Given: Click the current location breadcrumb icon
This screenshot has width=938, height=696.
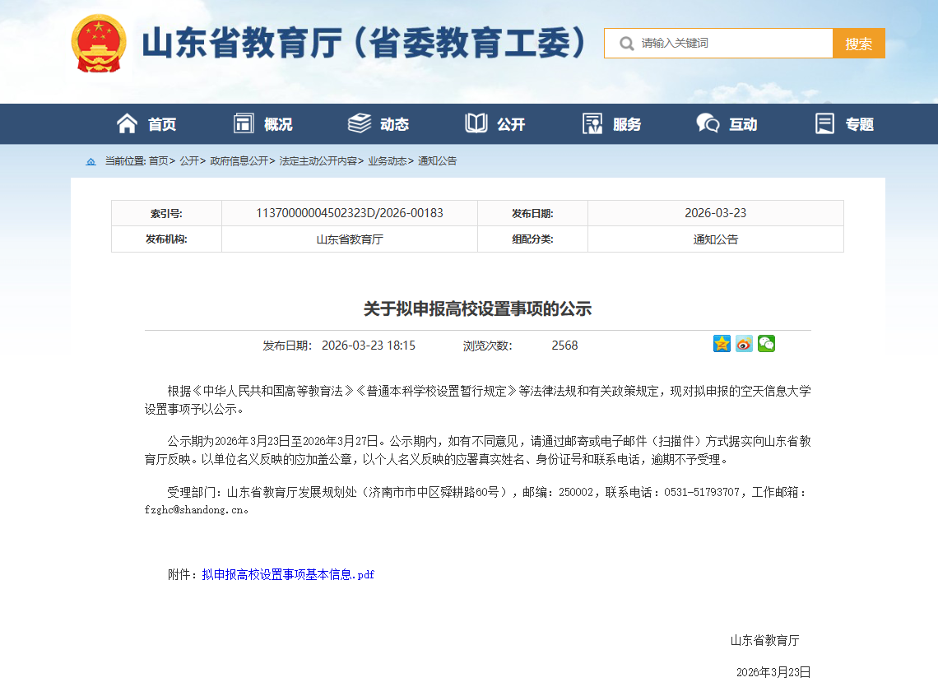Looking at the screenshot, I should [x=91, y=161].
